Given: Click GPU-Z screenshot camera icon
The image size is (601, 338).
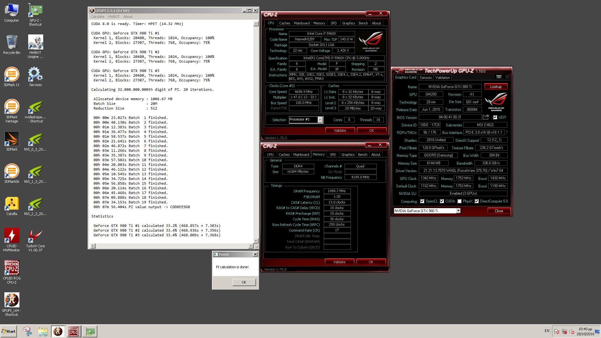Looking at the screenshot, I should coord(499,77).
